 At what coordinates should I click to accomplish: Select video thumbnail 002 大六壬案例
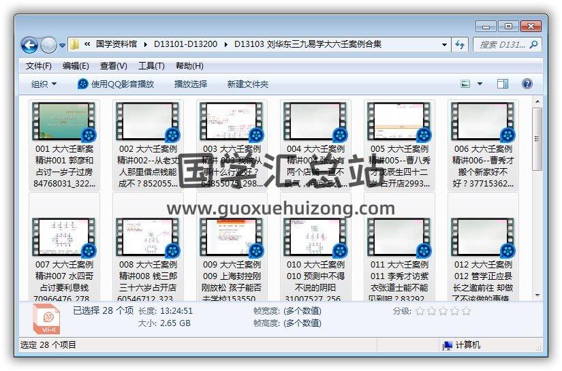click(148, 121)
